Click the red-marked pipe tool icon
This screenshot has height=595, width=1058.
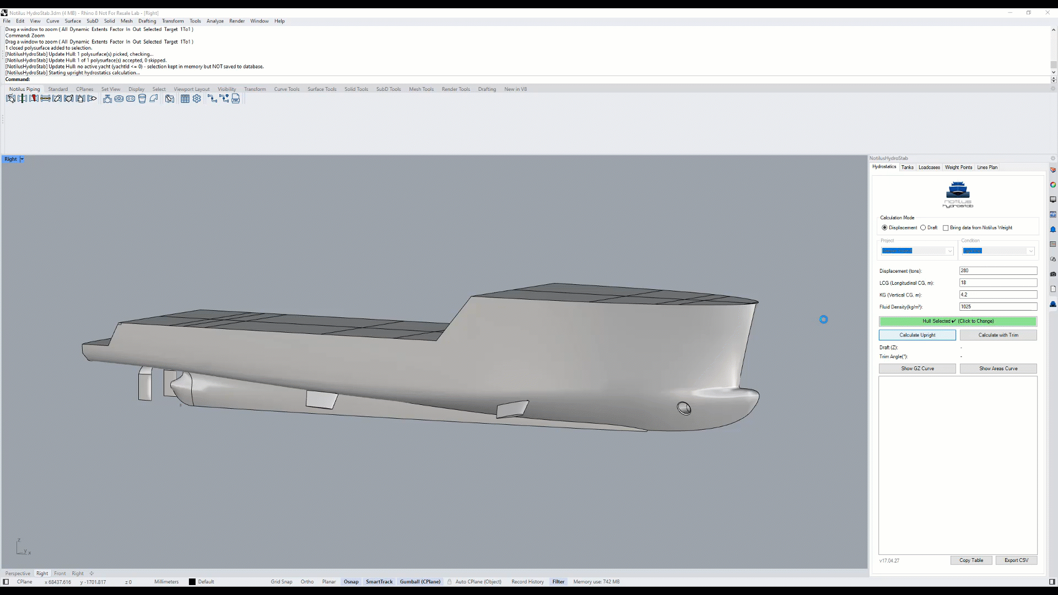click(34, 99)
